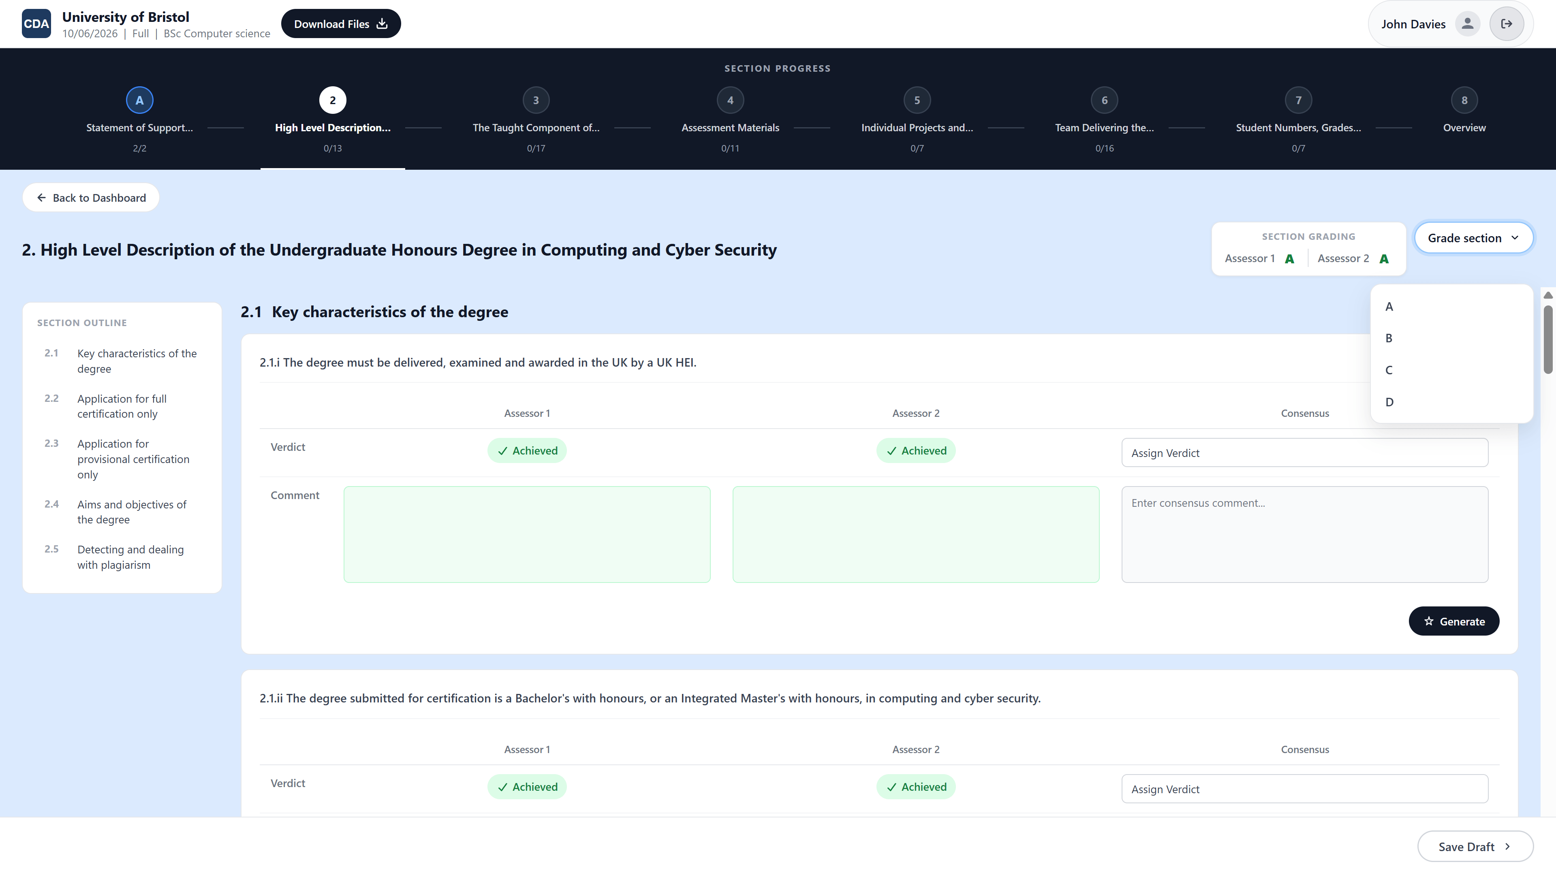This screenshot has width=1556, height=875.
Task: Open Statement of Support tab label
Action: (x=139, y=128)
